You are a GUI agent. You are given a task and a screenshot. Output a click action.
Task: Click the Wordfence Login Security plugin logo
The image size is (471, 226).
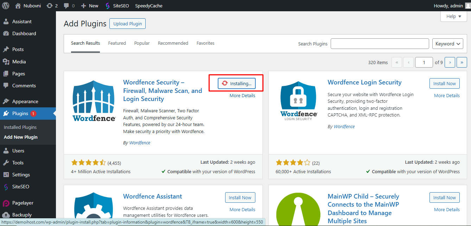(299, 100)
